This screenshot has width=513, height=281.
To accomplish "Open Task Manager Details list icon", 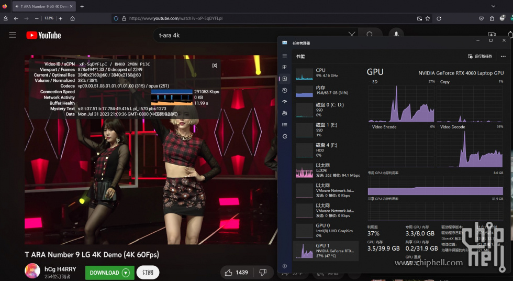I will (x=285, y=125).
